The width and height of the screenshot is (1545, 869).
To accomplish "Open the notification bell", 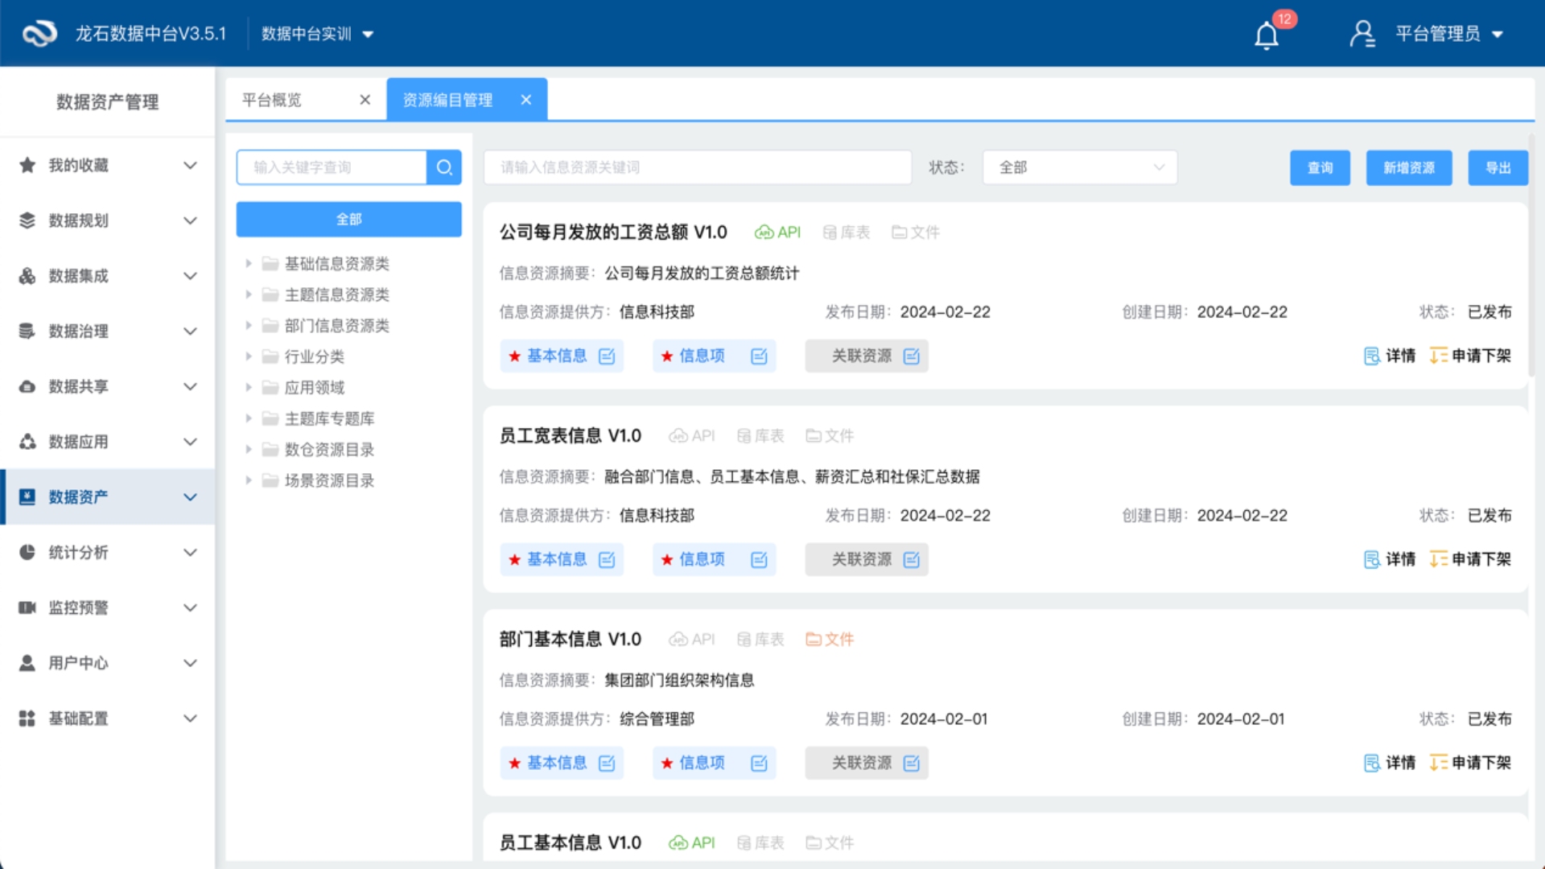I will point(1267,35).
